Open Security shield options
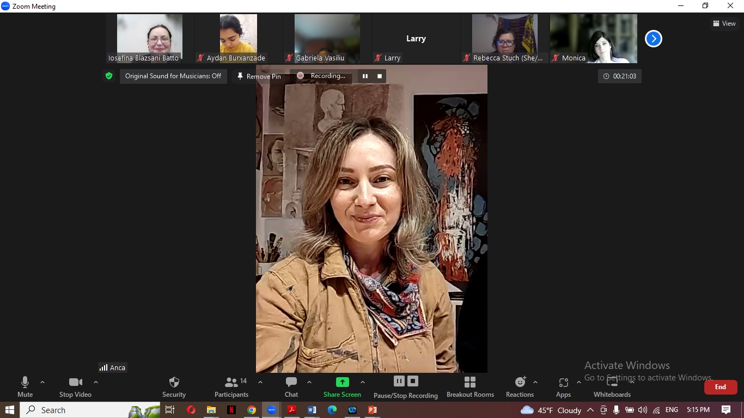The image size is (744, 418). pos(174,387)
